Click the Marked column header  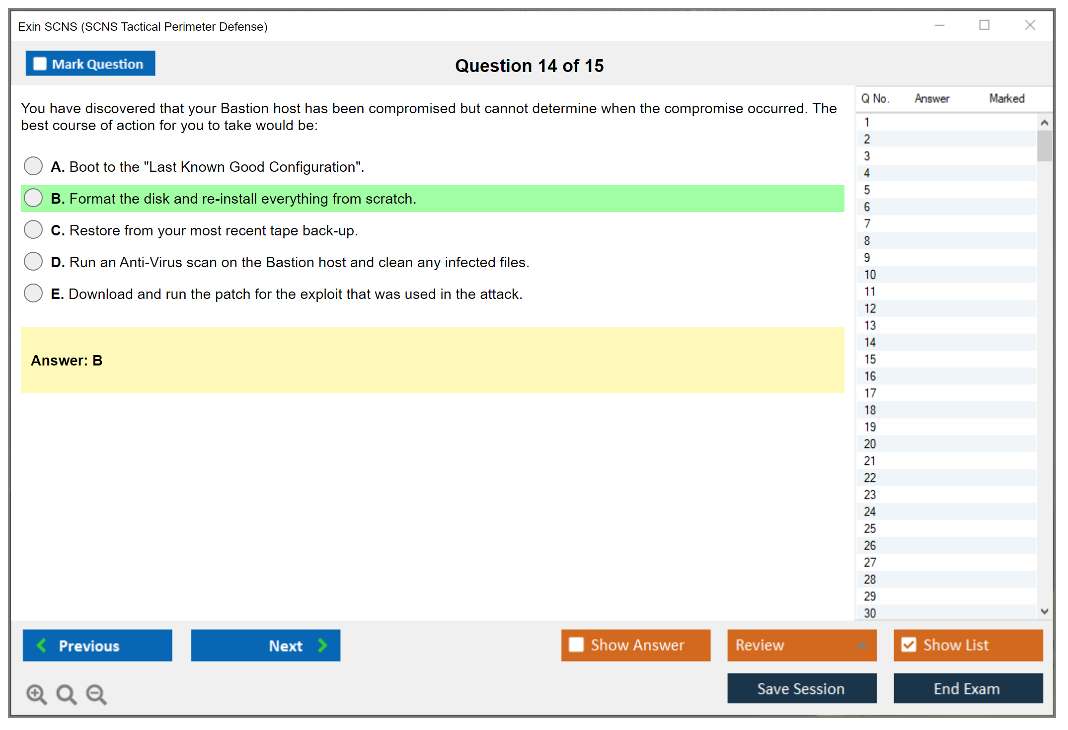(1006, 98)
